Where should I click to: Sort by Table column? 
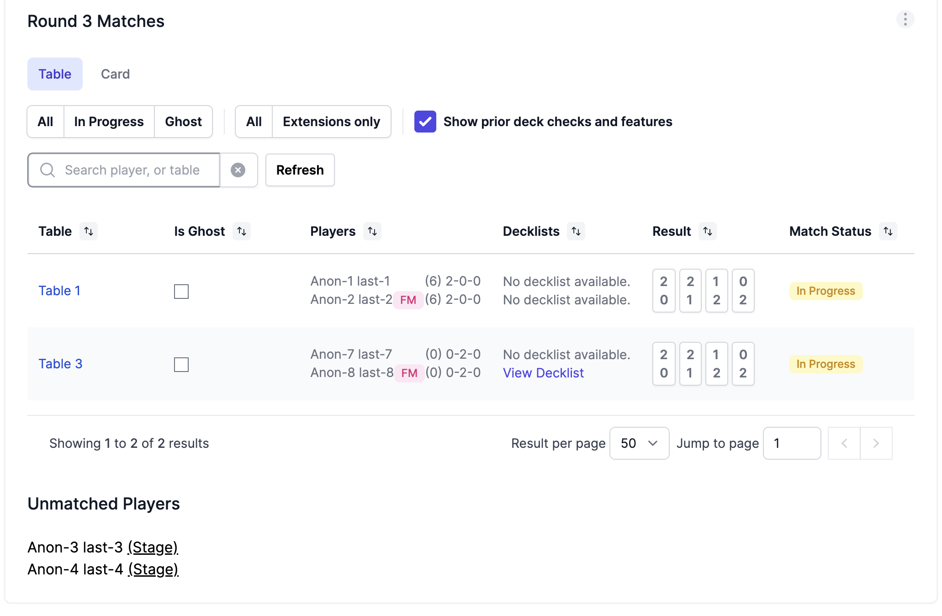pos(89,231)
